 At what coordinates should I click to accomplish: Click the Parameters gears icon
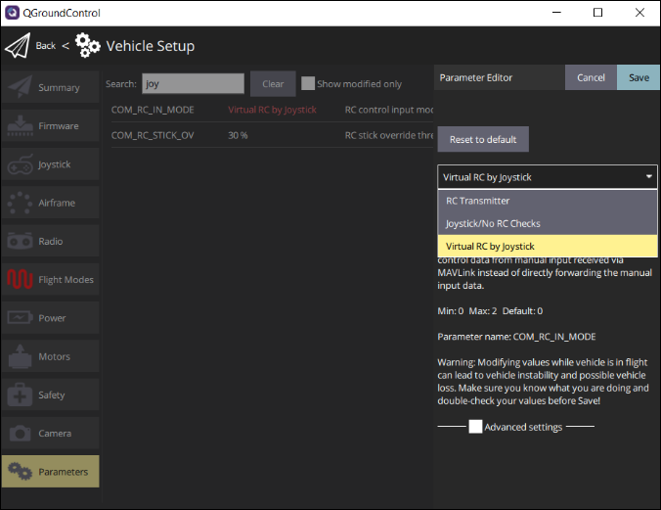click(x=20, y=471)
